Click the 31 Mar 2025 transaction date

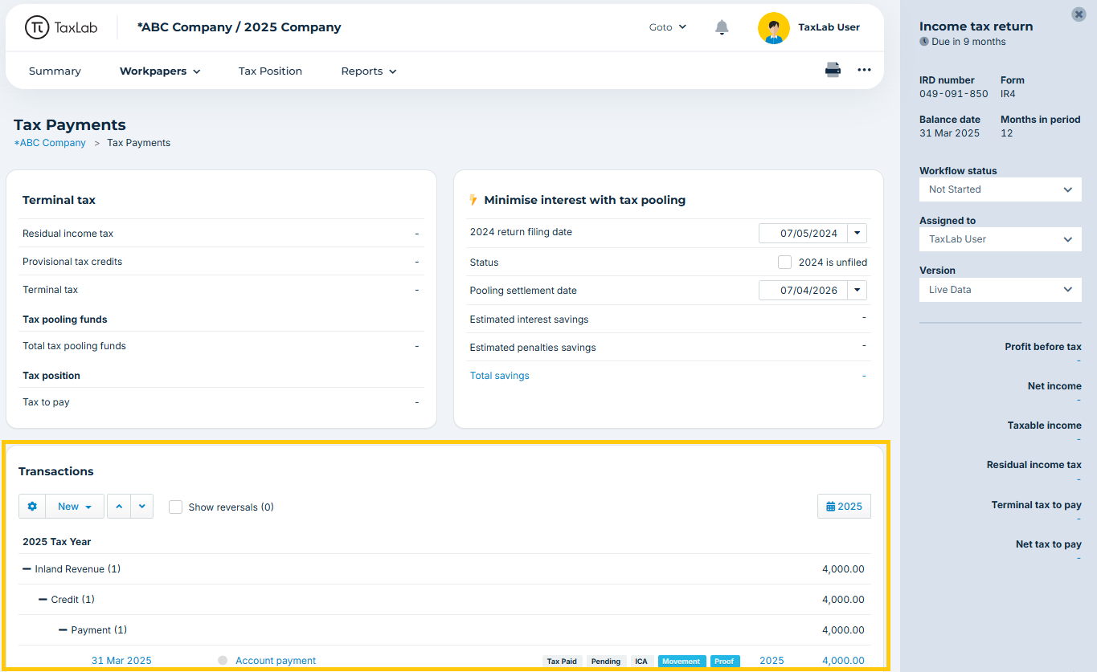pyautogui.click(x=121, y=661)
